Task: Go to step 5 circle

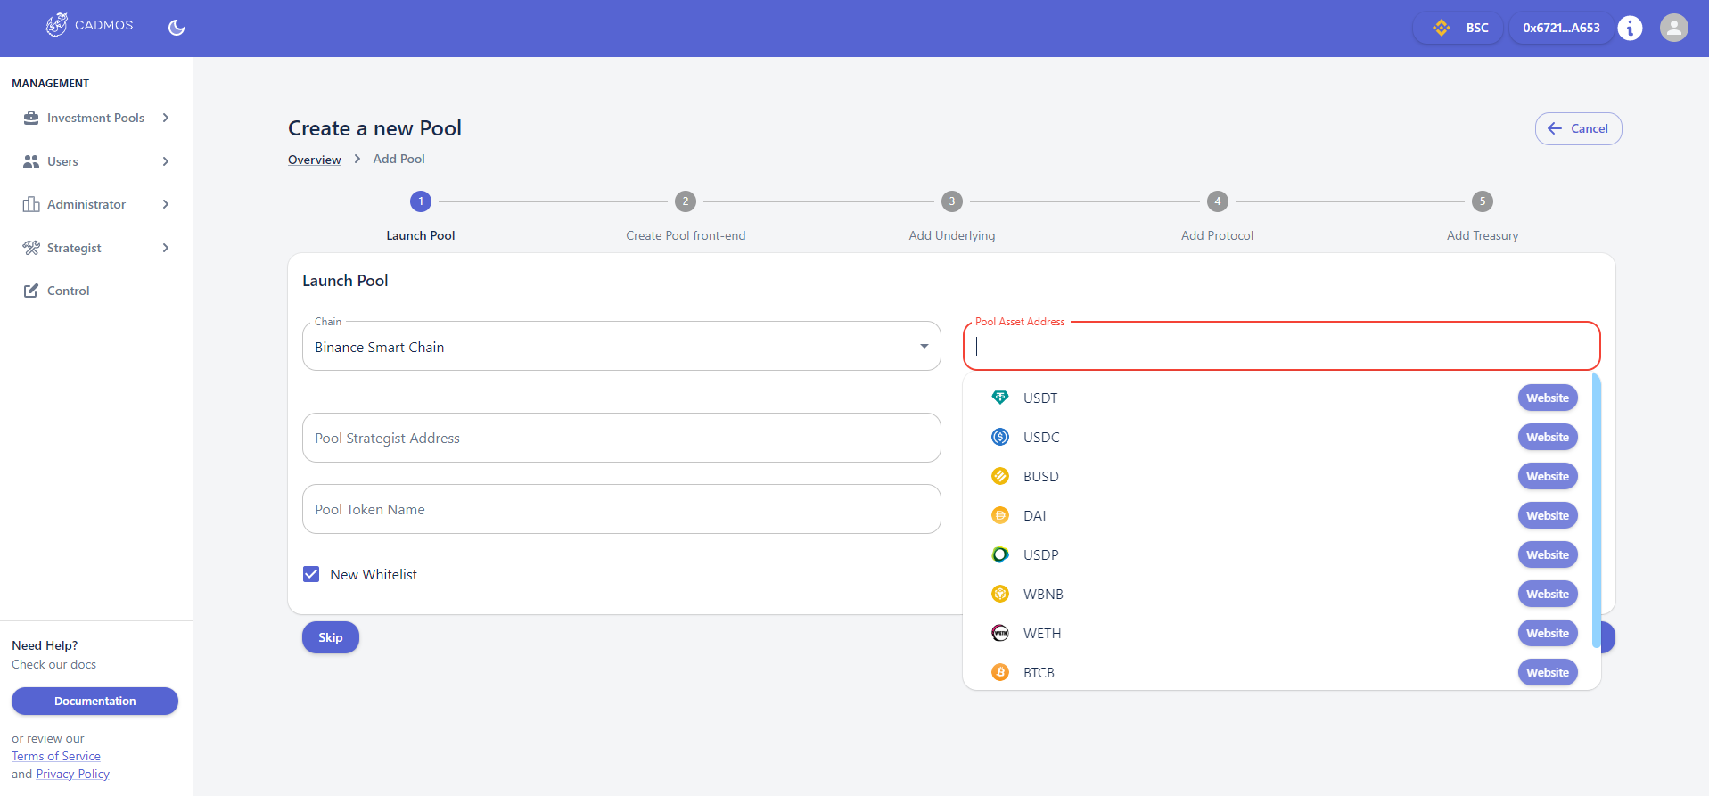Action: pyautogui.click(x=1483, y=201)
